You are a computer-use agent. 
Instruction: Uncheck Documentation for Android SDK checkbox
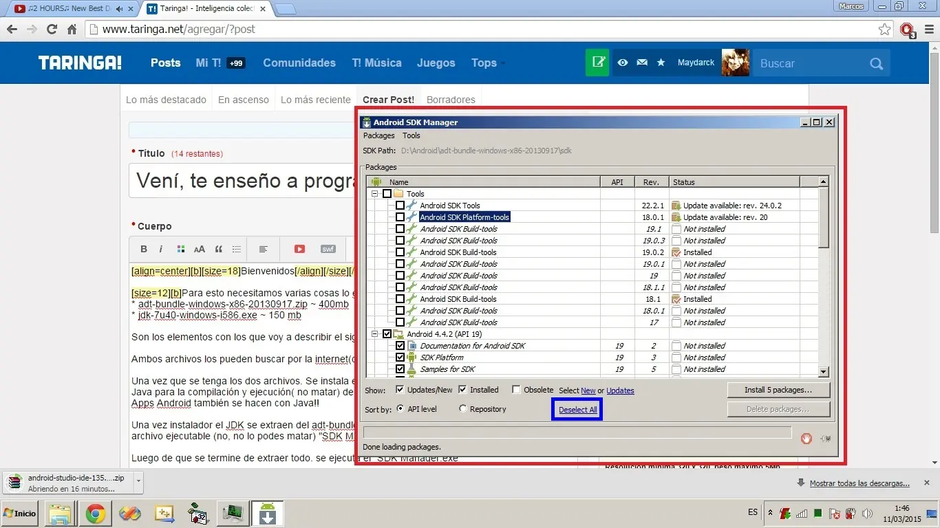(x=400, y=346)
